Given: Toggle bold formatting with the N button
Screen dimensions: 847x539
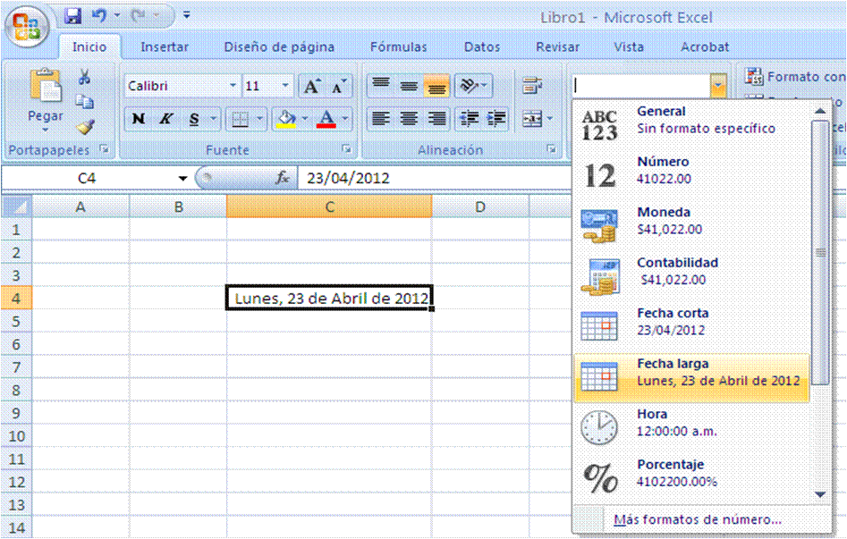Looking at the screenshot, I should click(x=137, y=119).
